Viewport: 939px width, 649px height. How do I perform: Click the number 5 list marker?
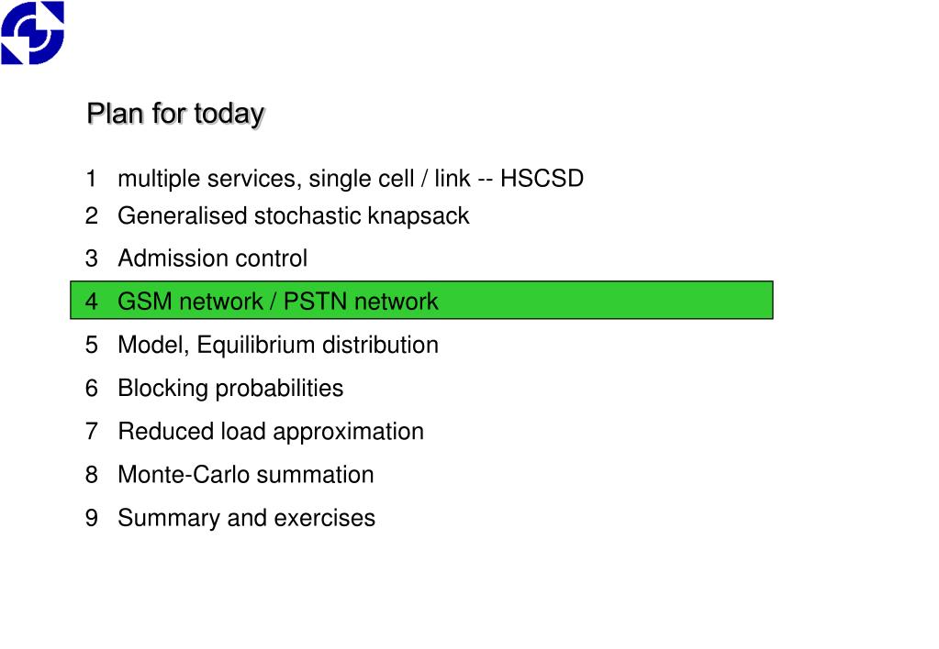pos(91,346)
